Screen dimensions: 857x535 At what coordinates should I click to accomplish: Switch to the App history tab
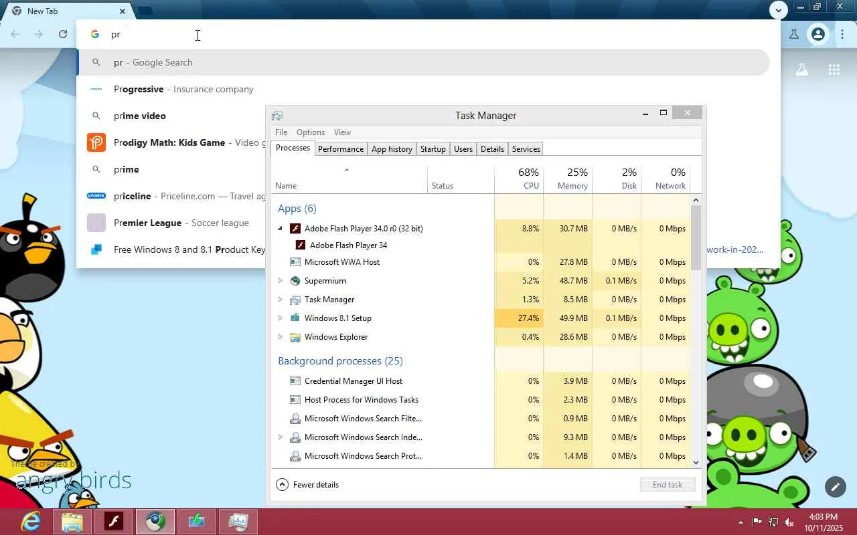click(x=392, y=149)
